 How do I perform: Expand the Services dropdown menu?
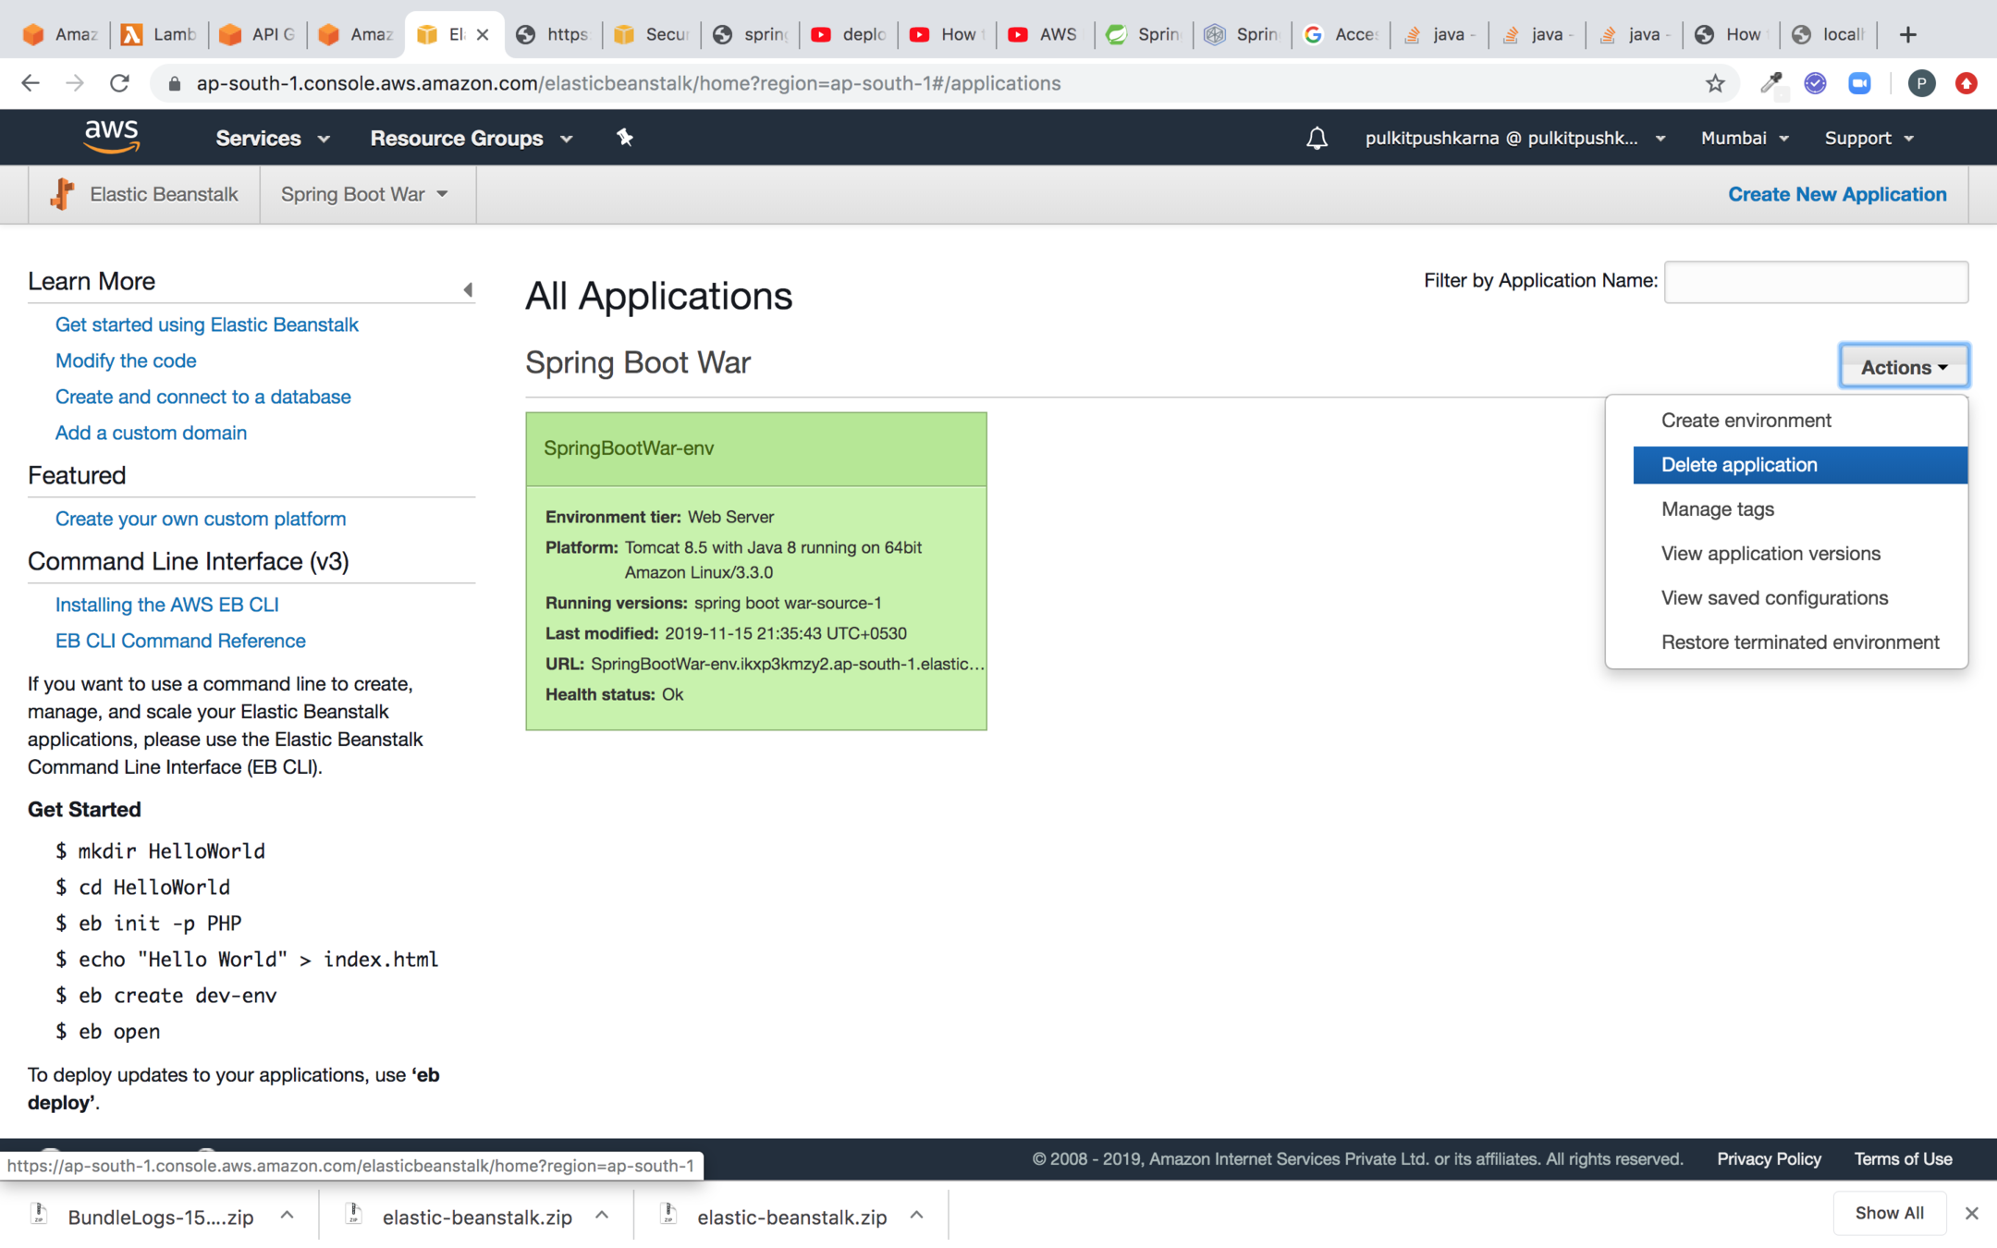(x=272, y=138)
